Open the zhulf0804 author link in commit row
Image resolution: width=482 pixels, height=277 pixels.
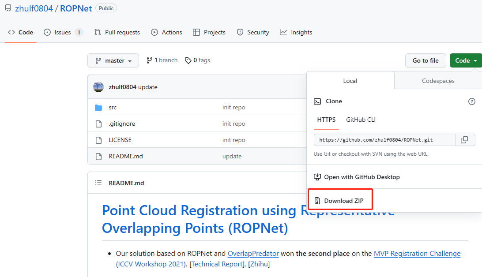(122, 87)
